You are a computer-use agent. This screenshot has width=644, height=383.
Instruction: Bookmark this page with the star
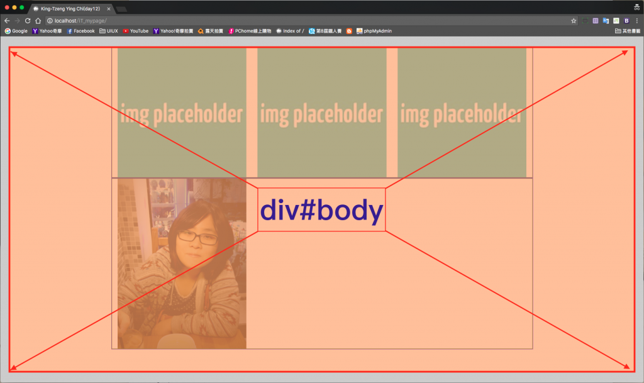[x=574, y=21]
